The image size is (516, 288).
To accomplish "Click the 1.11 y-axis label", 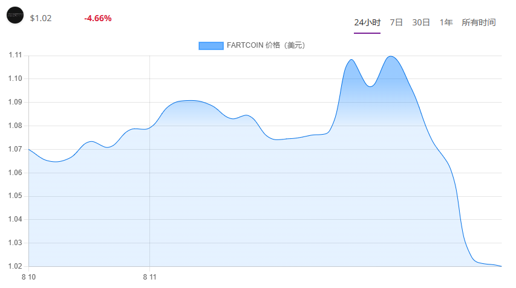I will pyautogui.click(x=15, y=55).
